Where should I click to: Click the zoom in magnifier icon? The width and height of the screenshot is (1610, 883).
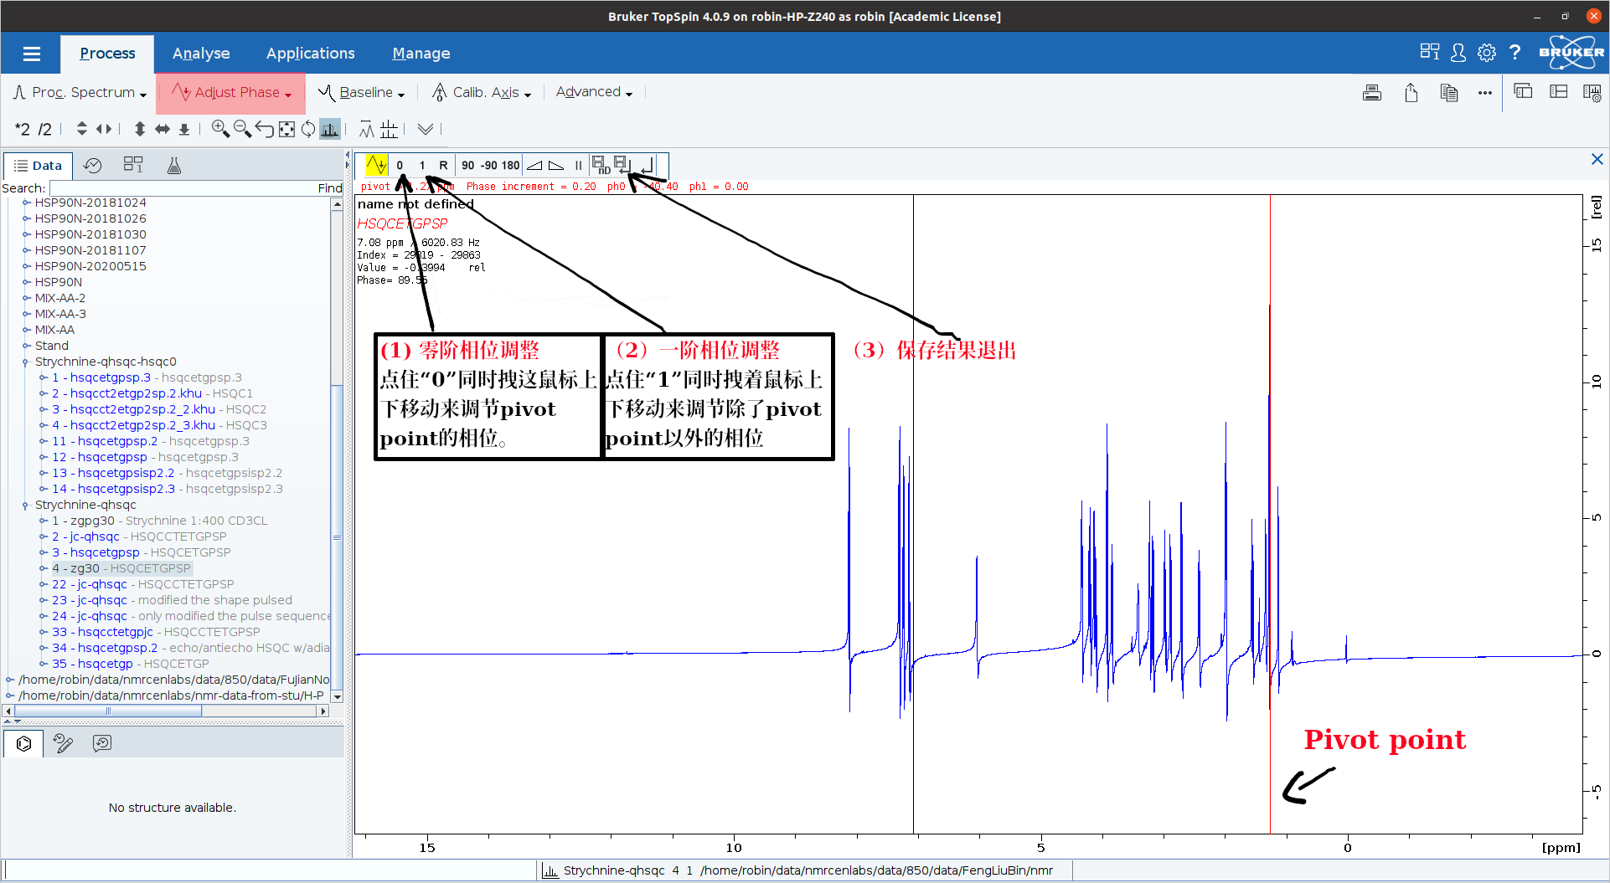[220, 129]
